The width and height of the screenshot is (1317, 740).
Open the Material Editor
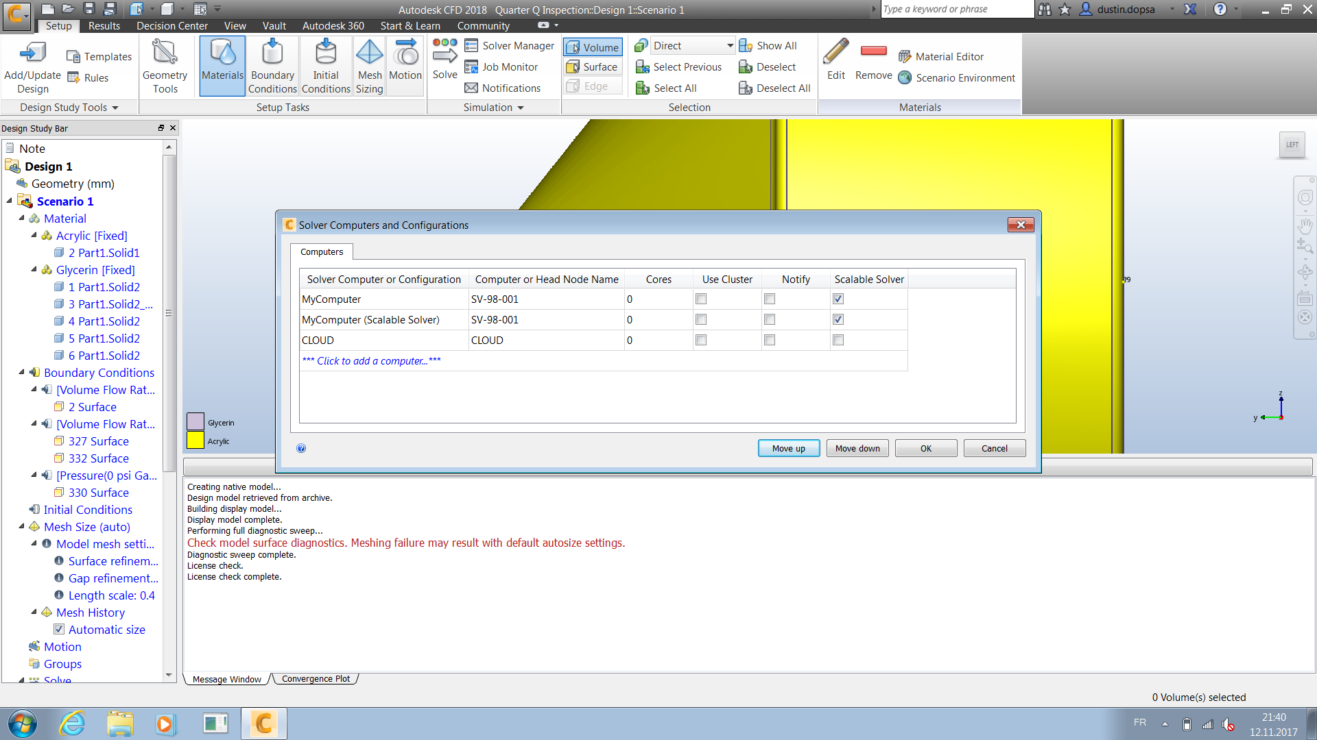pyautogui.click(x=949, y=56)
